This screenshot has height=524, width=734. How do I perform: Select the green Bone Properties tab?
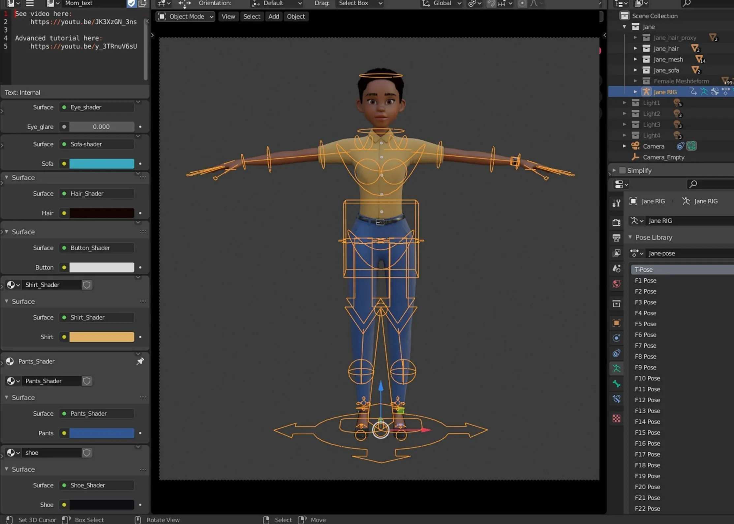point(616,384)
